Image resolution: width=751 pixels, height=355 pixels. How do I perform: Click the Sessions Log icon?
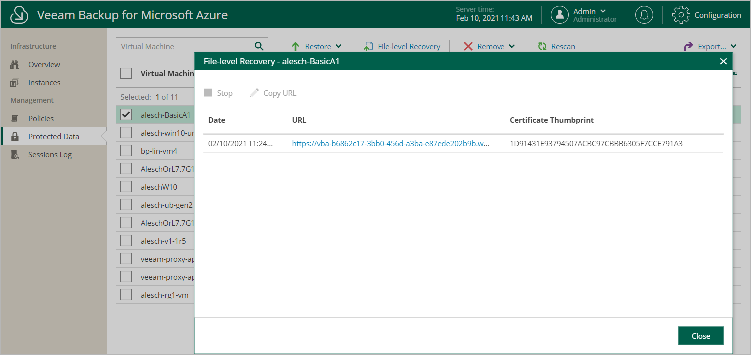coord(15,155)
